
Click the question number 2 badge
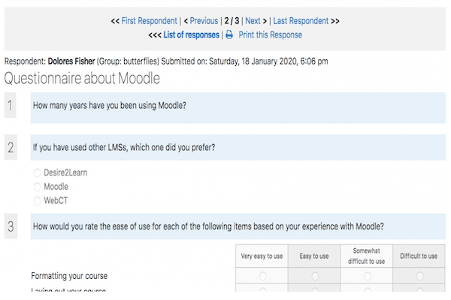(x=11, y=147)
